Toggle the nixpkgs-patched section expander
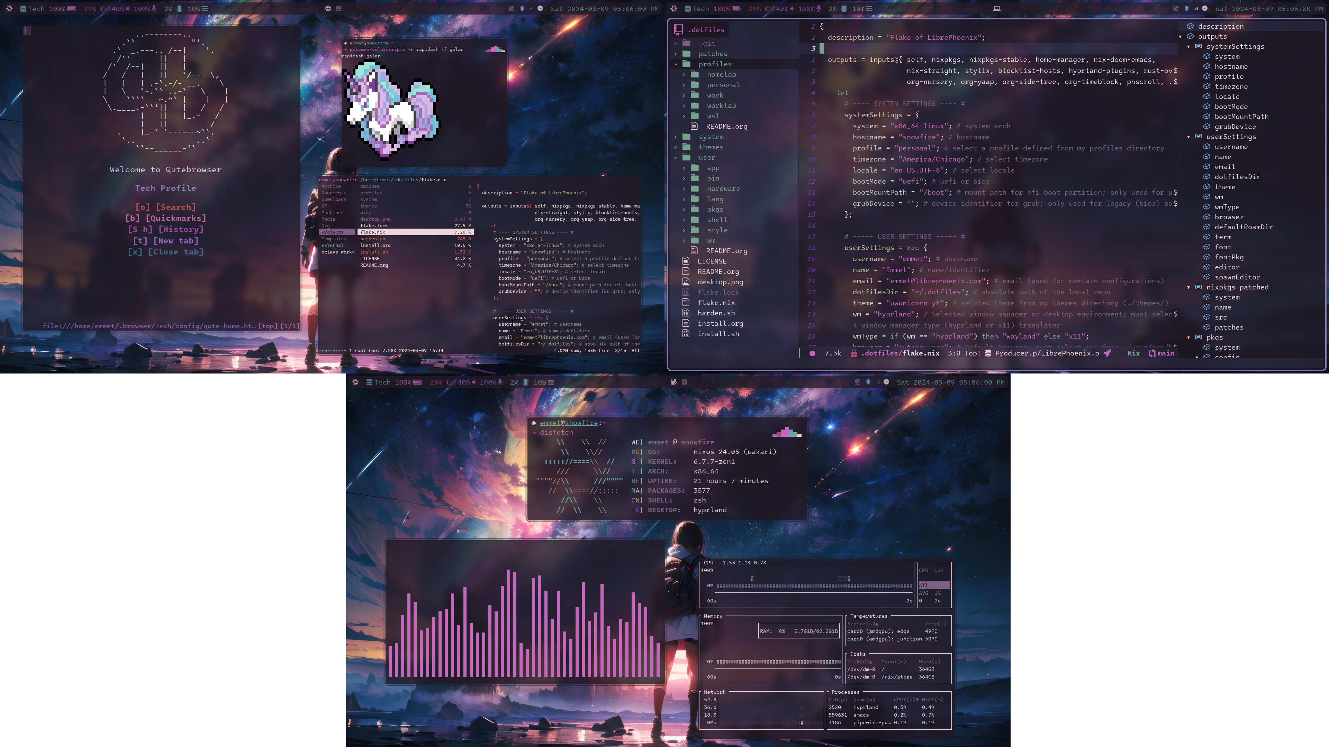Image resolution: width=1329 pixels, height=747 pixels. [1188, 287]
